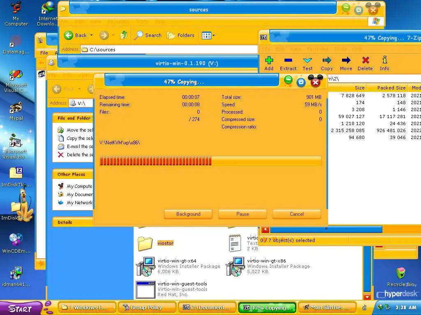Cancel the copying operation
Viewport: 421px width, 315px height.
297,214
